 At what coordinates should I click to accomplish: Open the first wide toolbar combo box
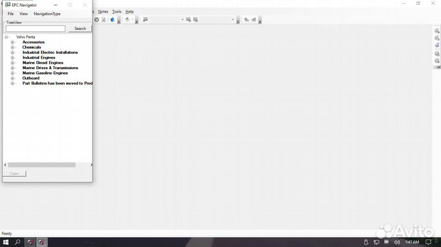coord(182,20)
